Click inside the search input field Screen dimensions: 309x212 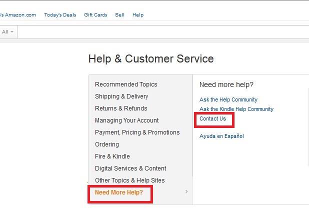(160, 31)
